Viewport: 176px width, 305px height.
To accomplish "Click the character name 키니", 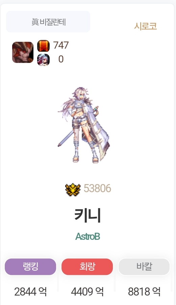I will [x=87, y=215].
